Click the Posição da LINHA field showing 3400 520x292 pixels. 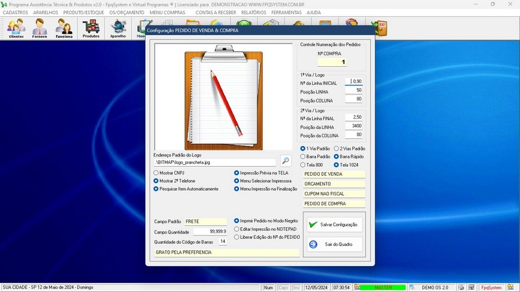(354, 126)
